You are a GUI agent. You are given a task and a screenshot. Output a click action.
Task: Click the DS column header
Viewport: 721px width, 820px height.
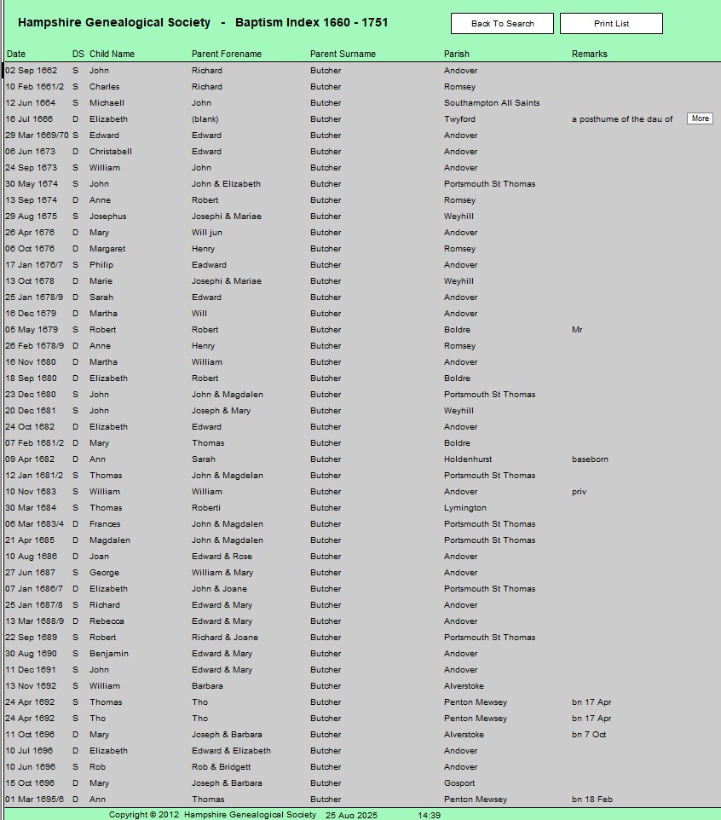[x=78, y=55]
